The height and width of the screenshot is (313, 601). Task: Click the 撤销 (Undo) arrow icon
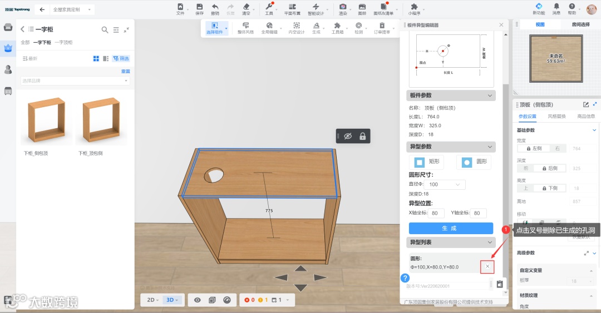click(x=215, y=7)
